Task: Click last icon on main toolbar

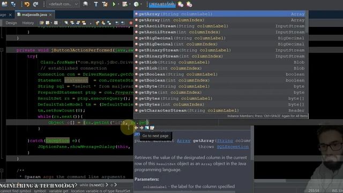Action: [189, 4]
